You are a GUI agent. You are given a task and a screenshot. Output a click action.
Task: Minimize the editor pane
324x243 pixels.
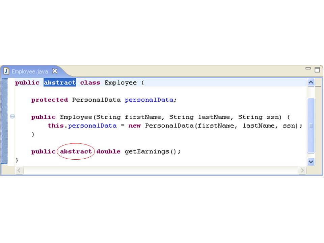pyautogui.click(x=308, y=69)
